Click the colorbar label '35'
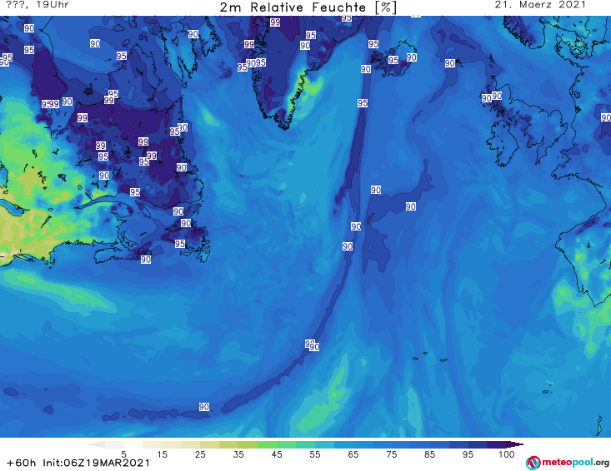The width and height of the screenshot is (611, 471). click(238, 454)
